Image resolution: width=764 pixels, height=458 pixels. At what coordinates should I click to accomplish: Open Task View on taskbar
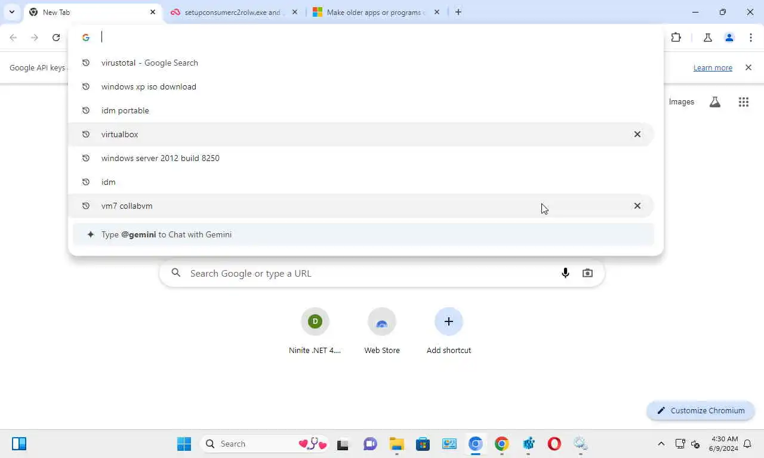343,444
